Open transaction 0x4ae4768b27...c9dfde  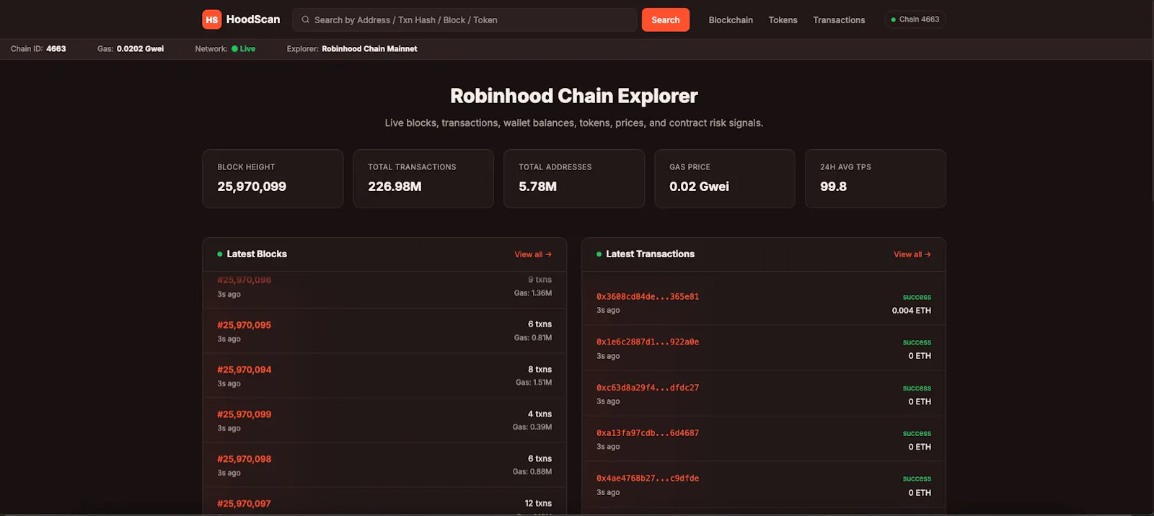pyautogui.click(x=648, y=479)
